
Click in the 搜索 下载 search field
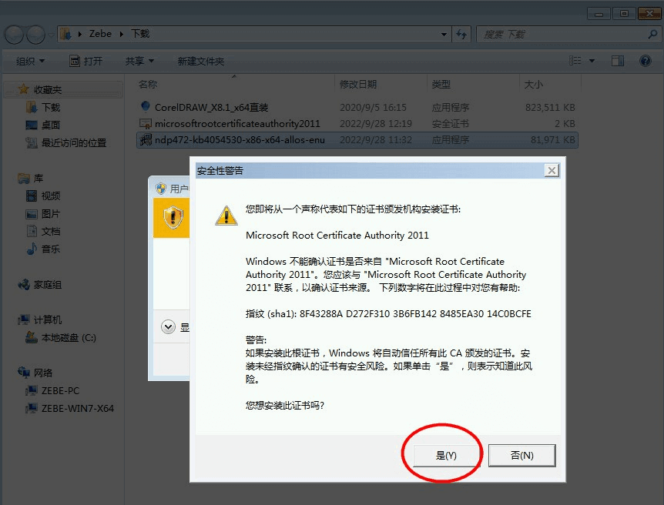tap(558, 34)
